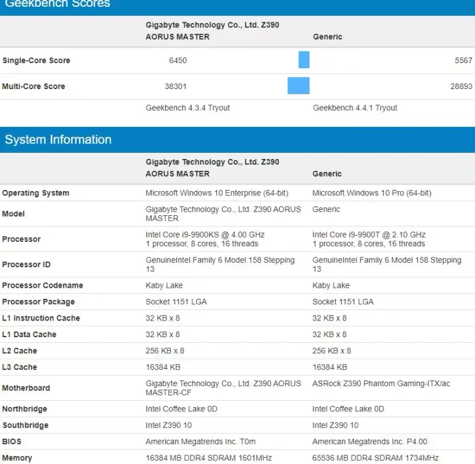Screen dimensions: 475x464
Task: Click the Single-Core Score blue bar
Action: point(304,60)
